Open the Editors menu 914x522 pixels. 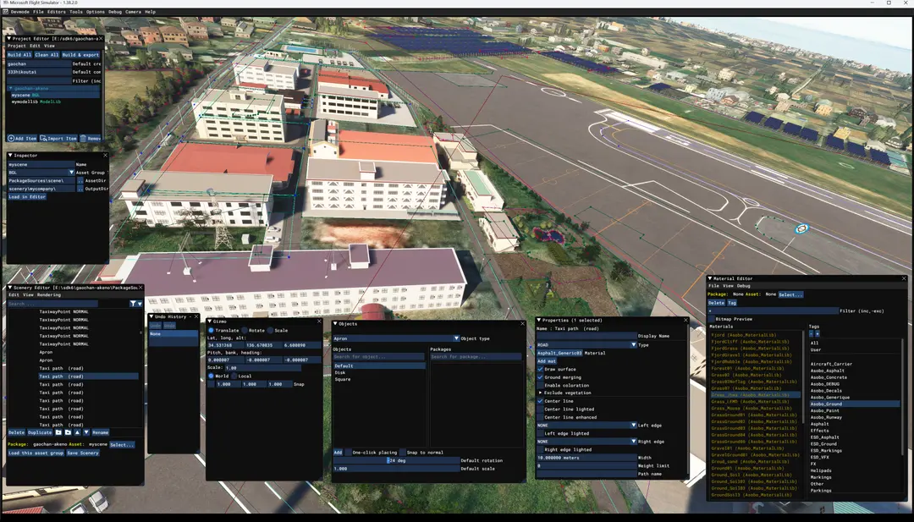pos(57,12)
